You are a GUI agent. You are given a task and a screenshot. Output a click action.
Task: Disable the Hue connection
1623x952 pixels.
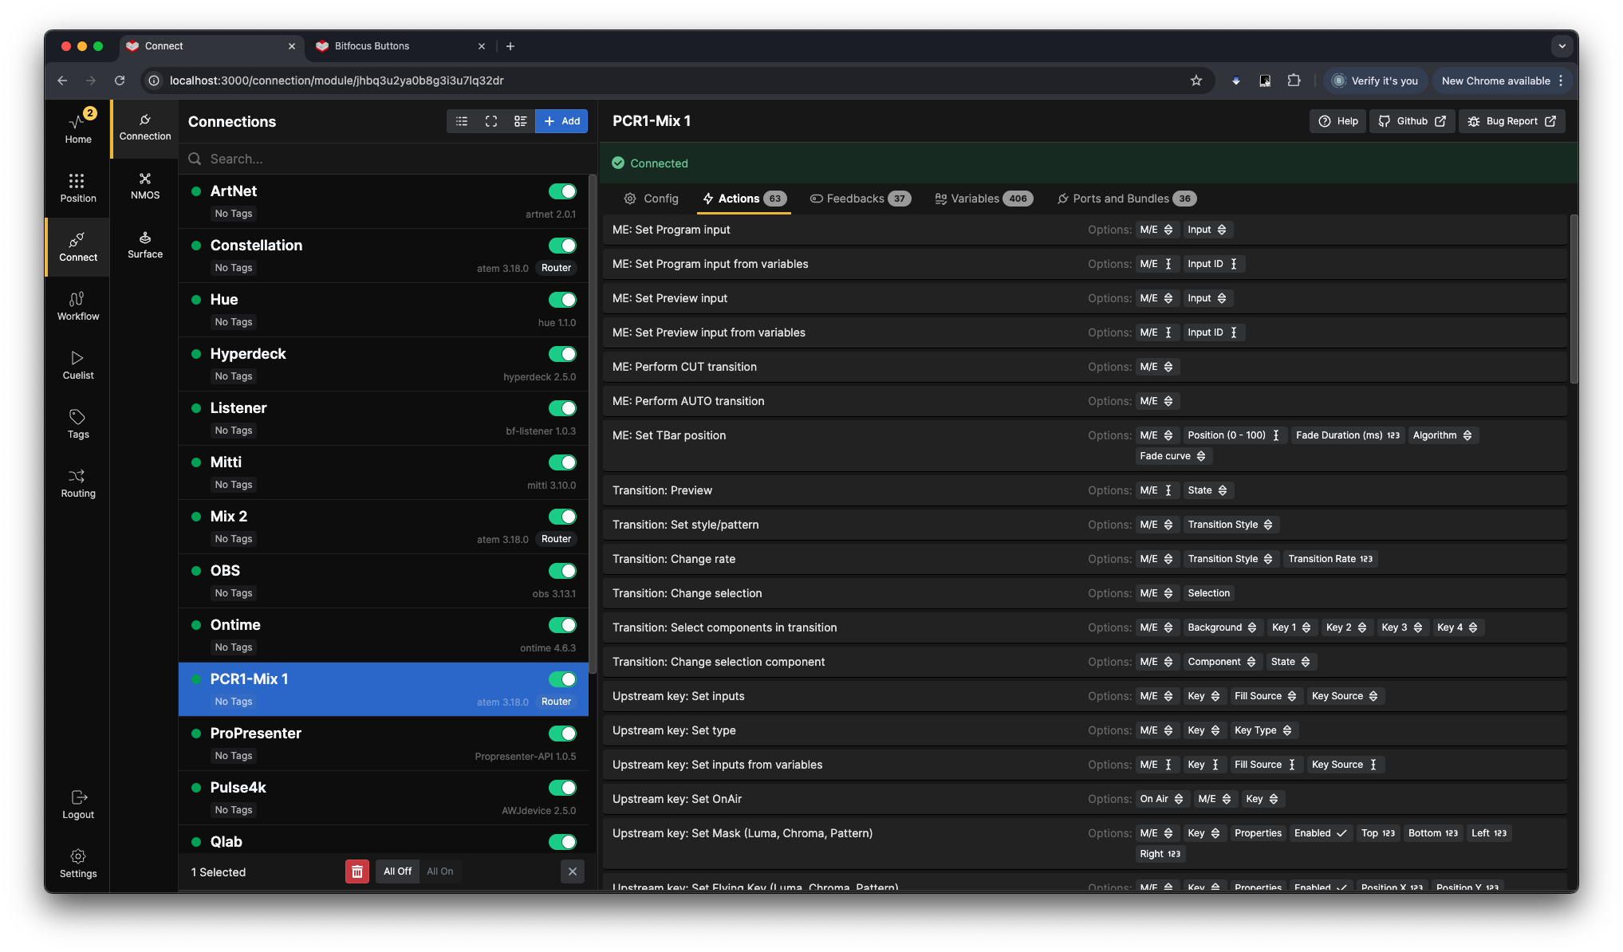[562, 300]
